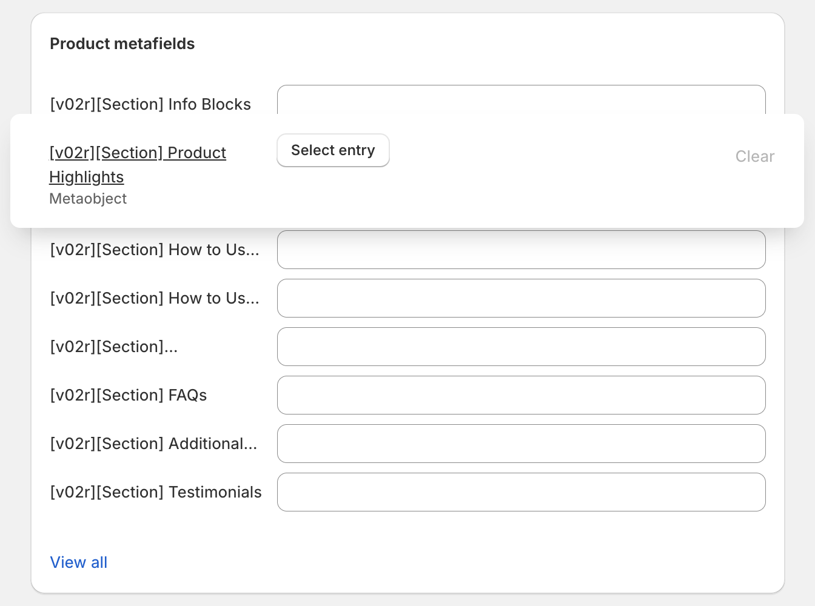The height and width of the screenshot is (606, 815).
Task: Open the View all metafields link
Action: [79, 562]
